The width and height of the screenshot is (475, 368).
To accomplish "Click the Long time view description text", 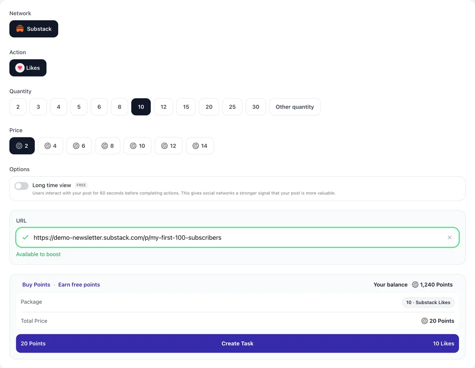I will [184, 193].
